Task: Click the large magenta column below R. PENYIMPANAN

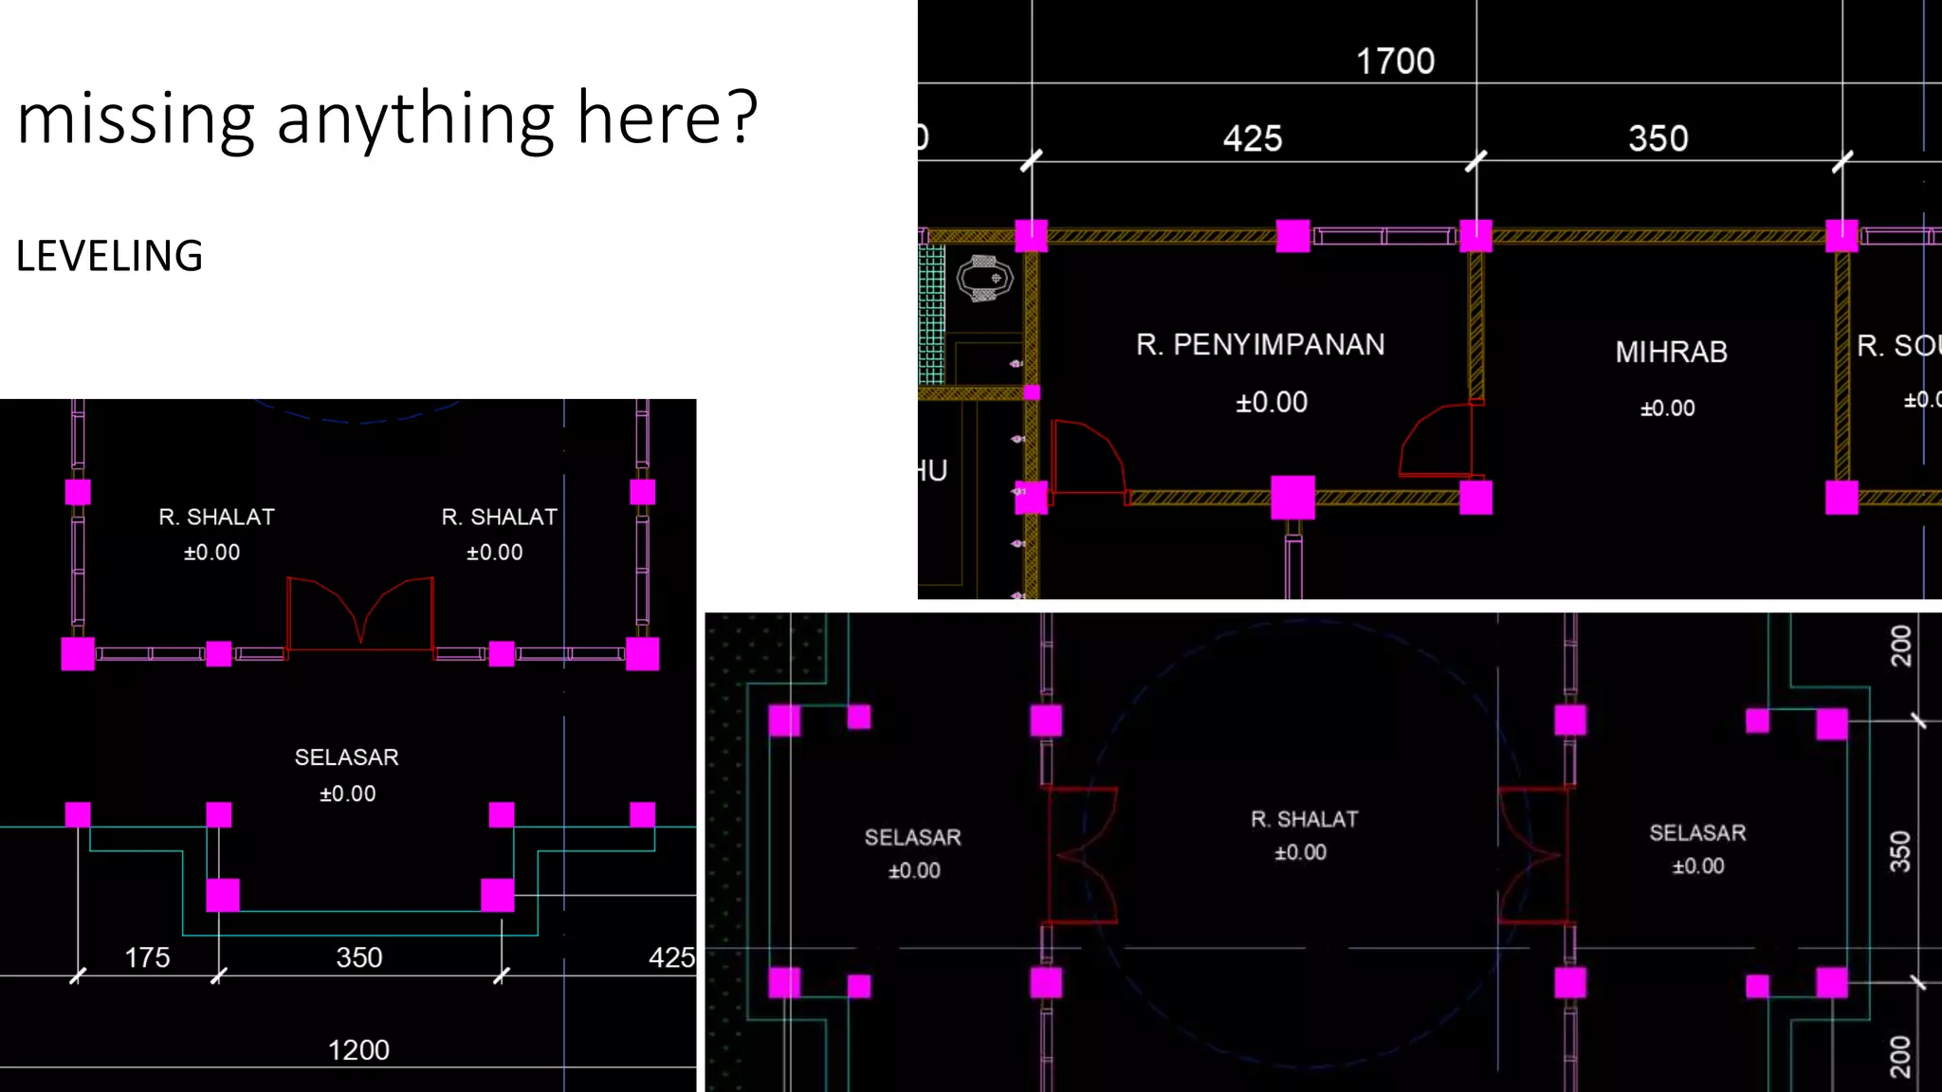Action: pyautogui.click(x=1292, y=498)
